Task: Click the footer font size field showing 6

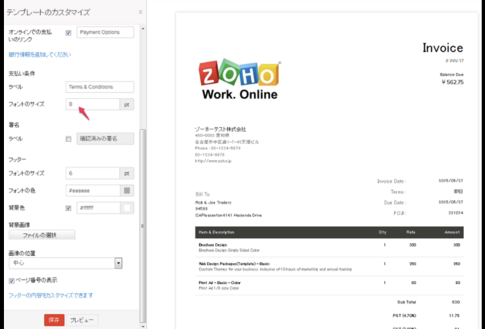Action: pos(92,173)
